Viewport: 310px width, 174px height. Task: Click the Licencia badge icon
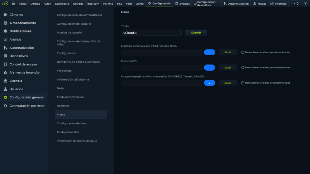[x=5, y=81]
